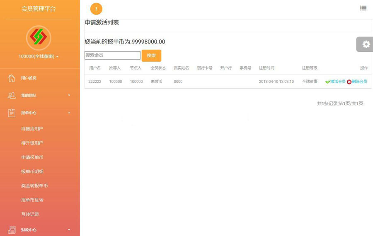This screenshot has height=236, width=373.
Task: Click the 我的团队 people icon
Action: pyautogui.click(x=12, y=95)
